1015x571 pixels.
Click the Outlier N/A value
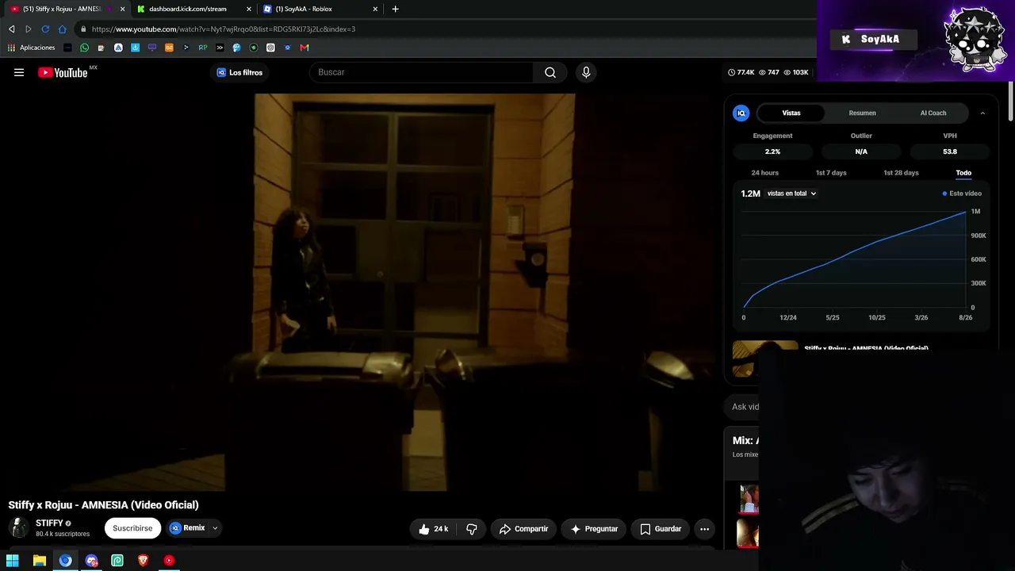point(861,151)
